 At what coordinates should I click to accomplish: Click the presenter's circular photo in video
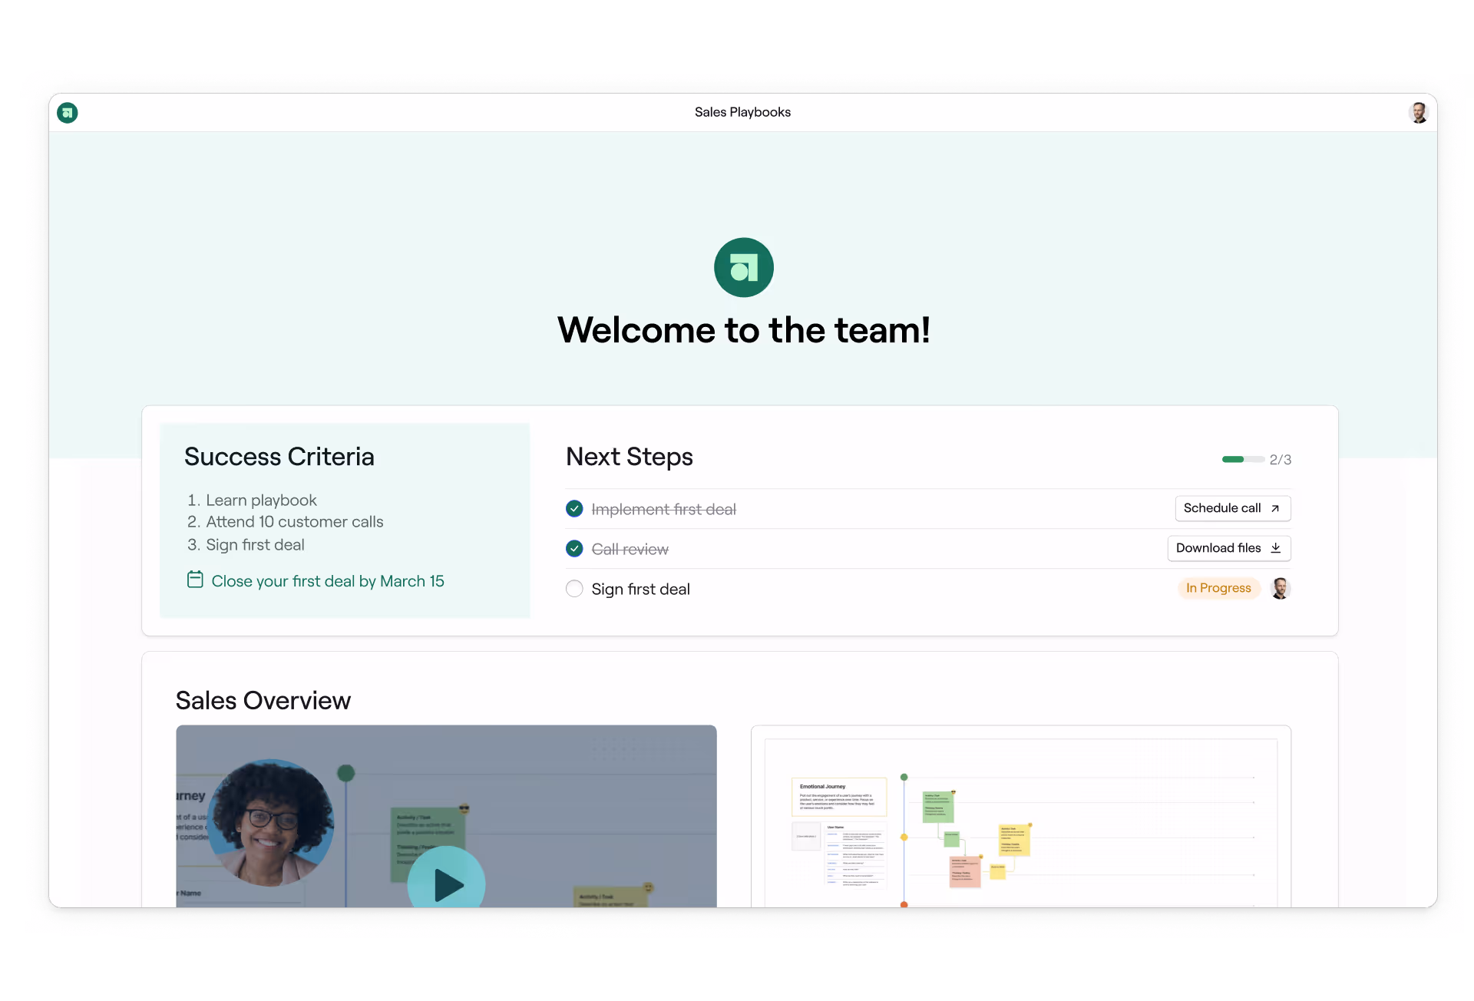click(271, 821)
